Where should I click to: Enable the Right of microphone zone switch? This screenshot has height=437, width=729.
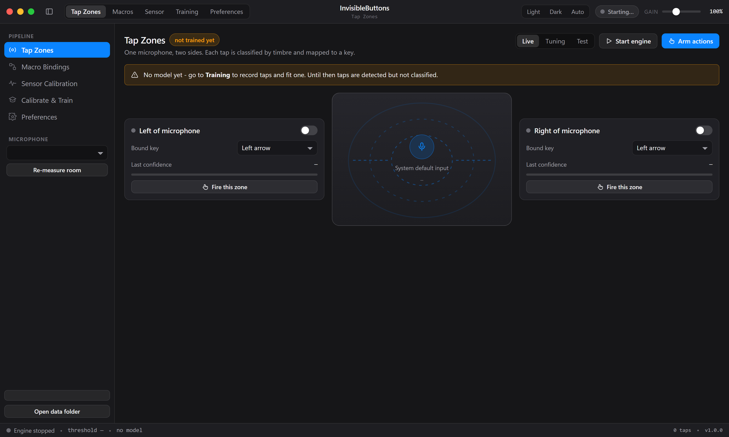[704, 130]
